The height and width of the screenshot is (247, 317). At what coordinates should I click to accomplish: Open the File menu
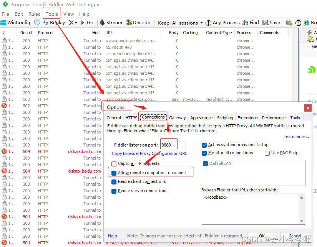tap(5, 14)
